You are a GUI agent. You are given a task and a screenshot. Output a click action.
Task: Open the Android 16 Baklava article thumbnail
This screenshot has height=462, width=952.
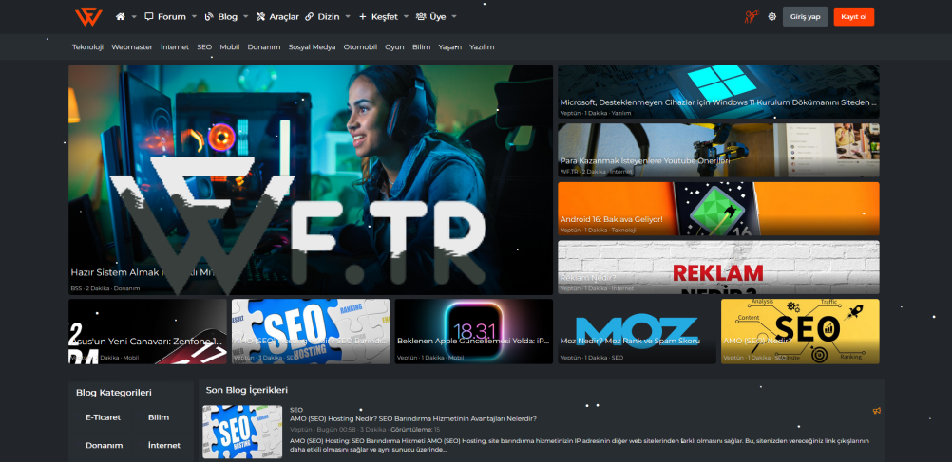click(x=718, y=209)
